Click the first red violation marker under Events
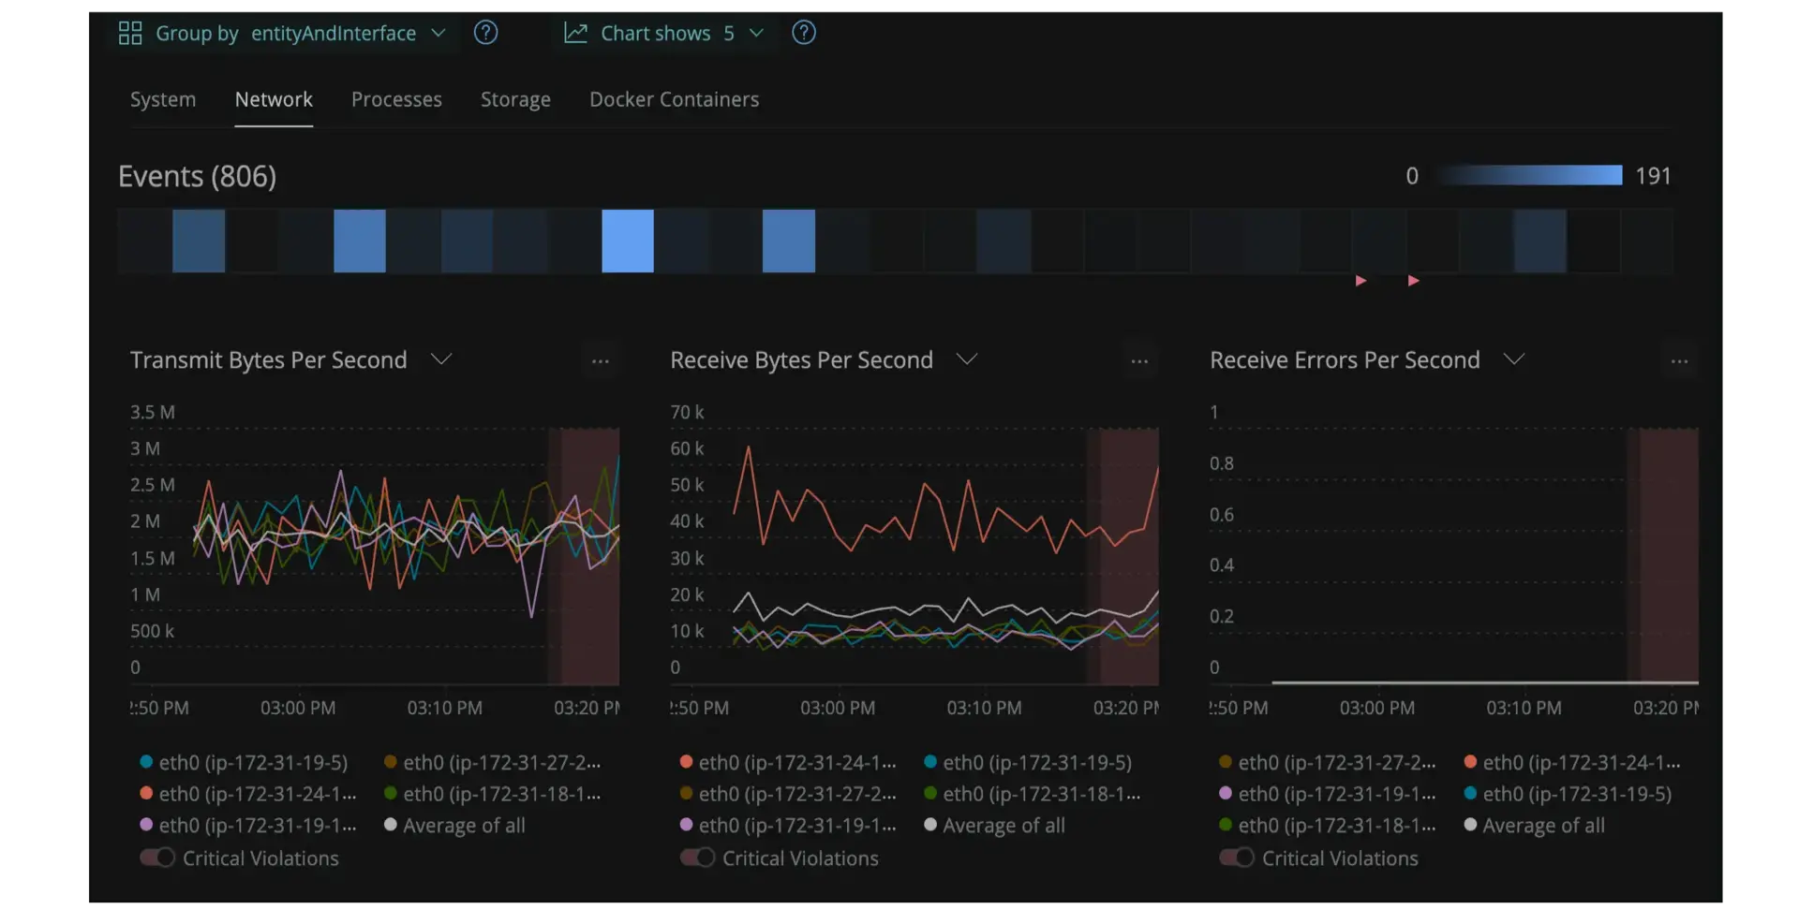The width and height of the screenshot is (1799, 909). coord(1360,281)
